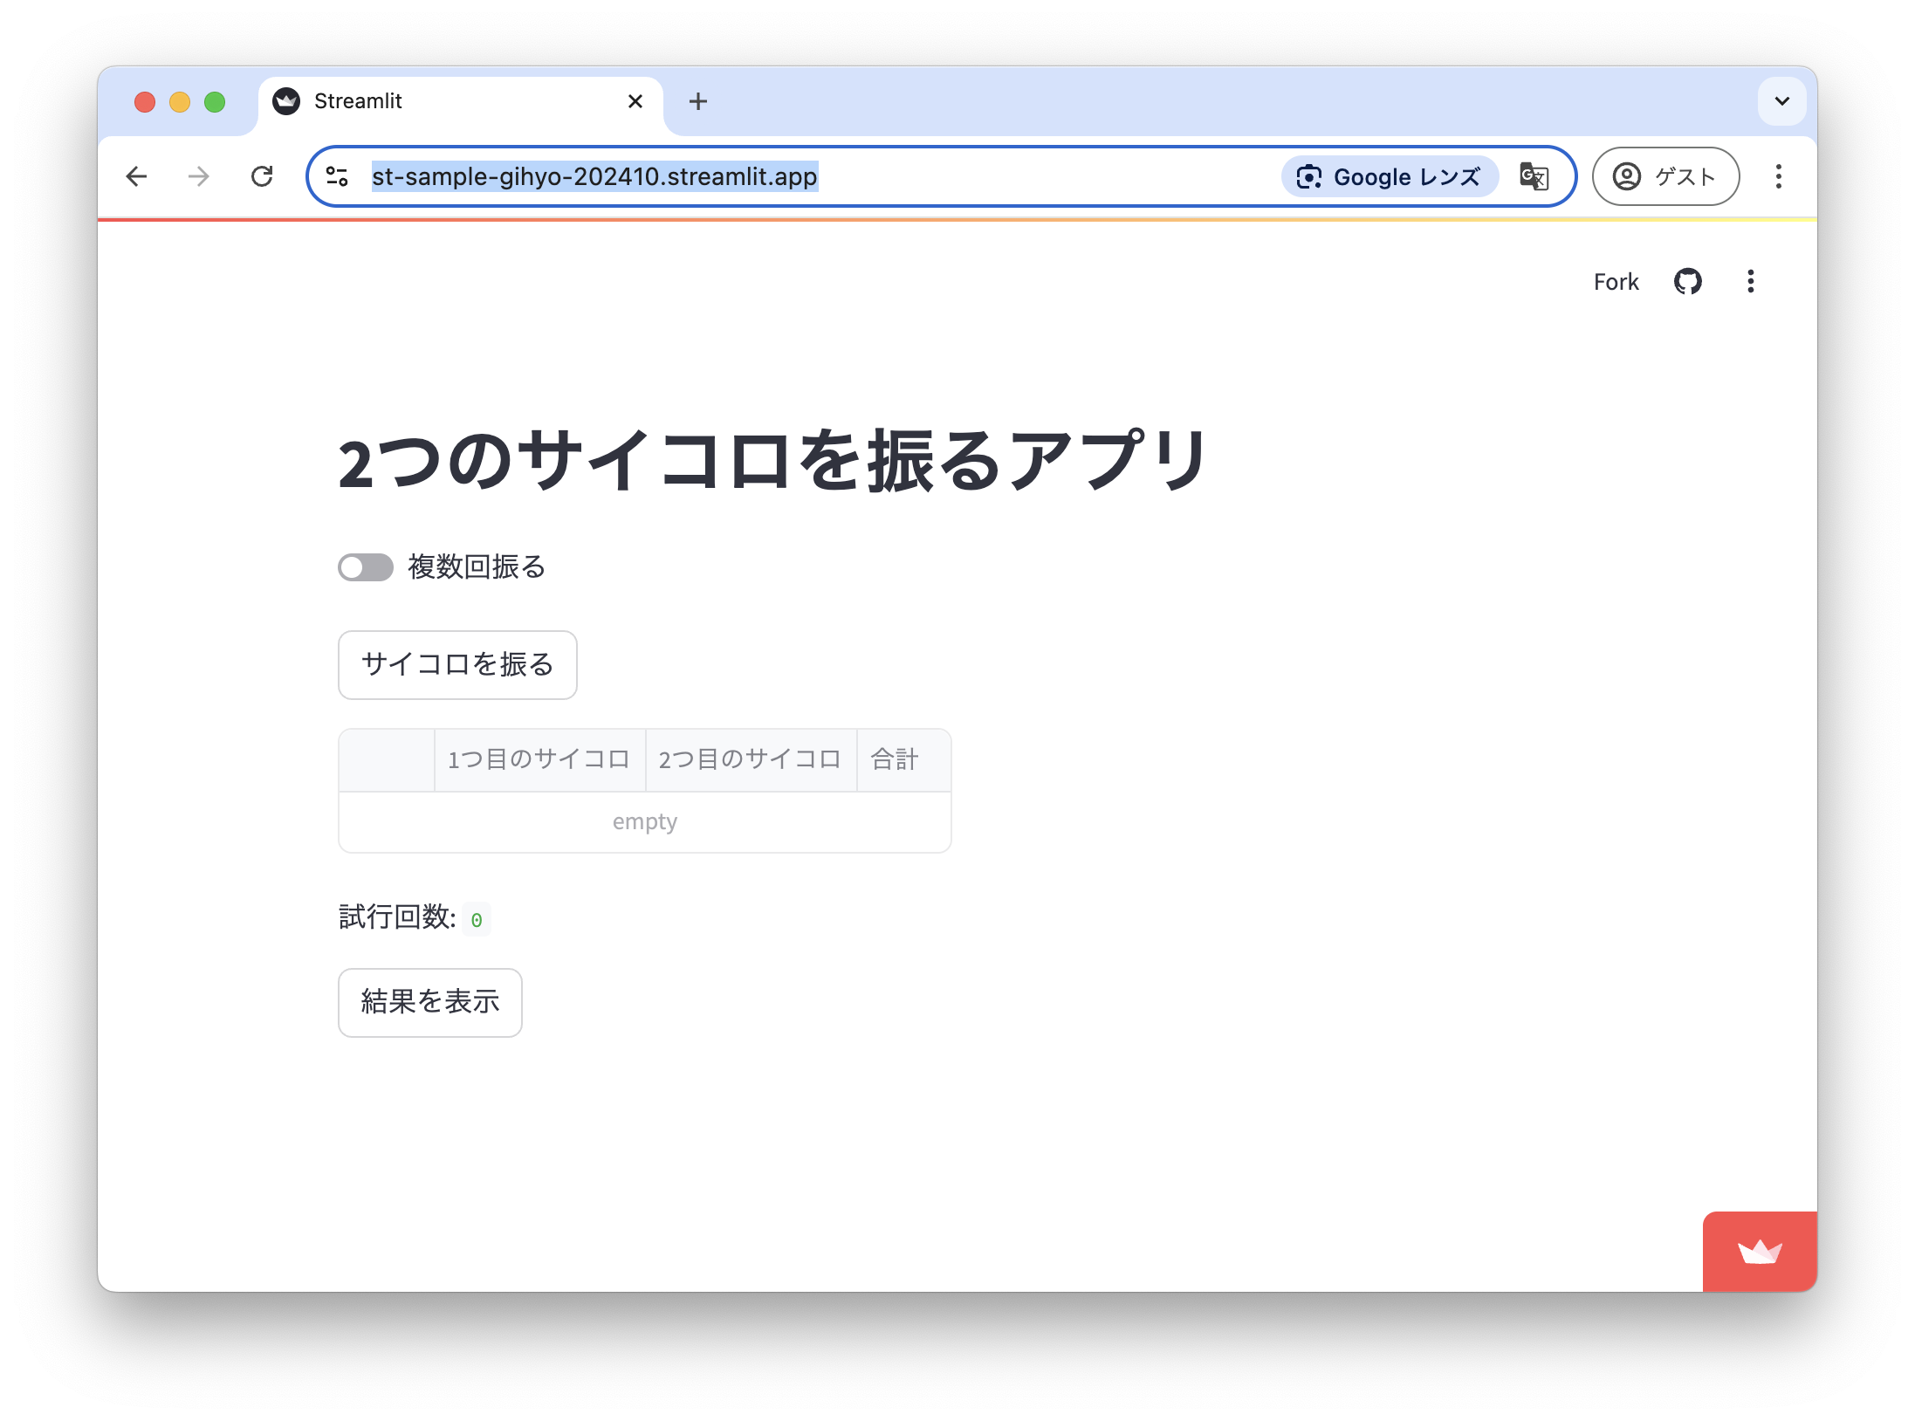The width and height of the screenshot is (1915, 1421).
Task: Click the 1つ目のサイコロ column header
Action: [539, 759]
